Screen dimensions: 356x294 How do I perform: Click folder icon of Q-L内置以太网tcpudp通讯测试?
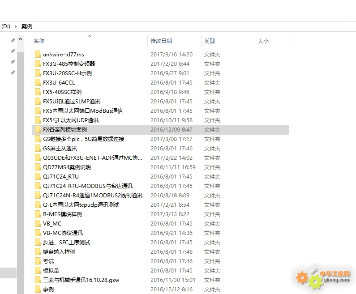pyautogui.click(x=38, y=205)
